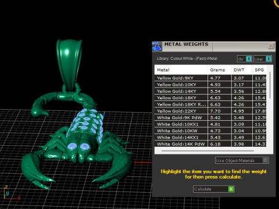Click the 7.70 grams value
This screenshot has width=279, height=209.
pos(215,111)
